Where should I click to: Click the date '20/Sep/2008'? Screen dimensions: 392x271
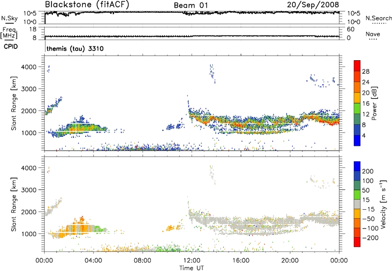point(313,4)
